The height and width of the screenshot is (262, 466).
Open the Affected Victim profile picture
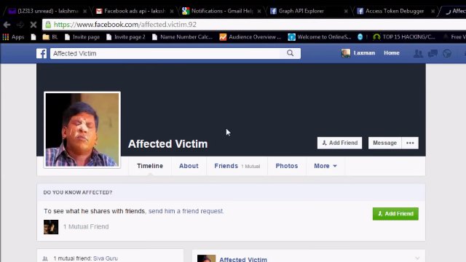[x=82, y=130]
